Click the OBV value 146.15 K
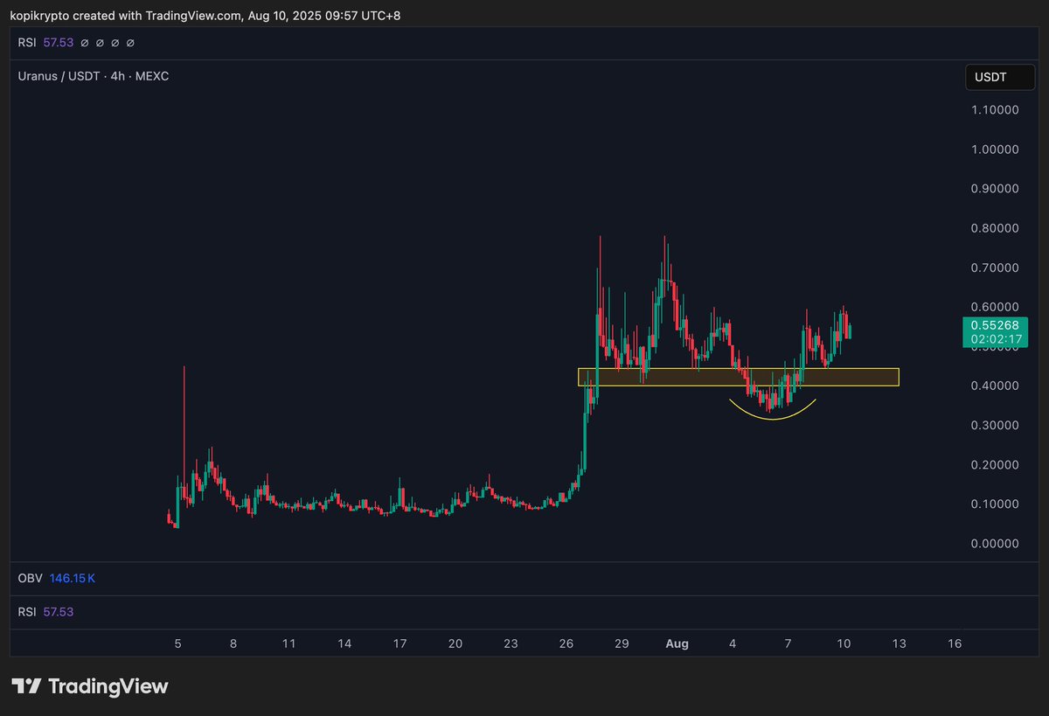Viewport: 1049px width, 716px height. pos(73,579)
